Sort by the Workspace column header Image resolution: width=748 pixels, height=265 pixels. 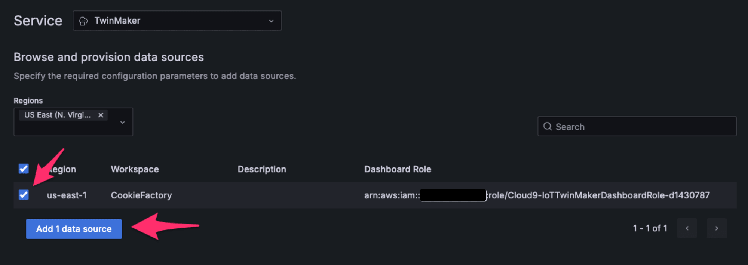135,169
